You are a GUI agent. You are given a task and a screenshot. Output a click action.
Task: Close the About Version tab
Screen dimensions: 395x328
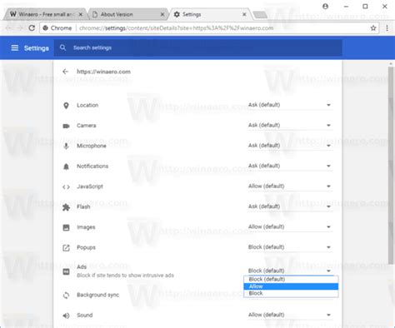(162, 14)
